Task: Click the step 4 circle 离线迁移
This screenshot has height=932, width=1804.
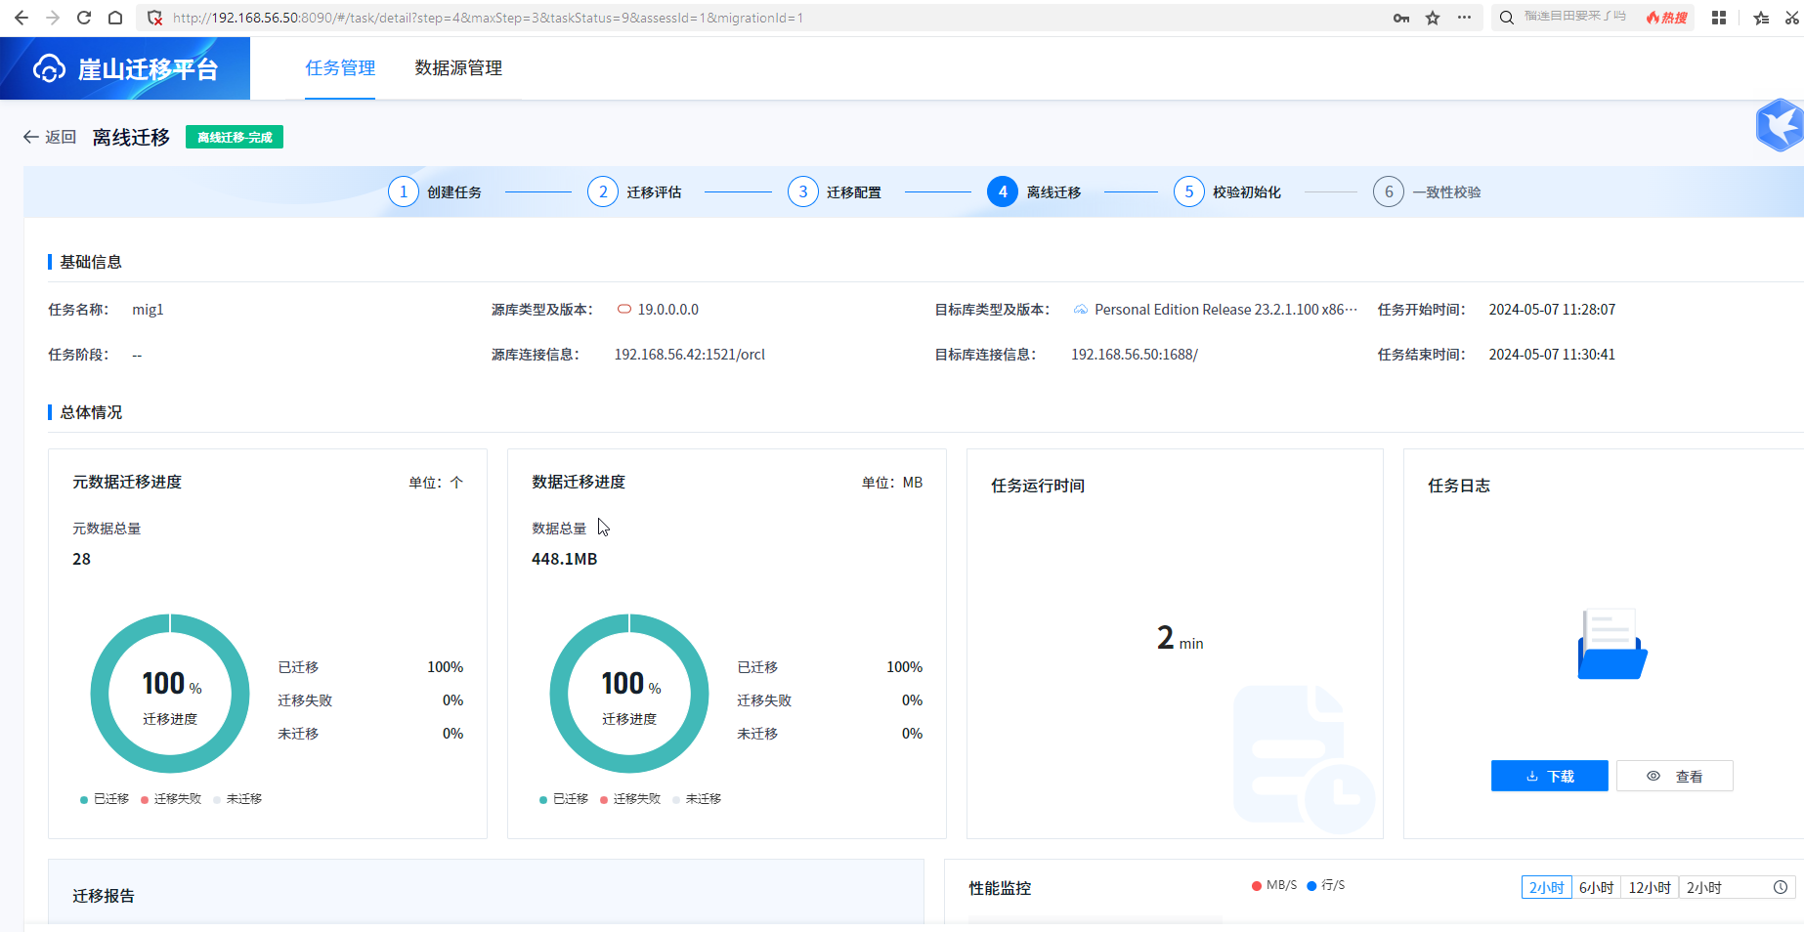Action: 1003,191
